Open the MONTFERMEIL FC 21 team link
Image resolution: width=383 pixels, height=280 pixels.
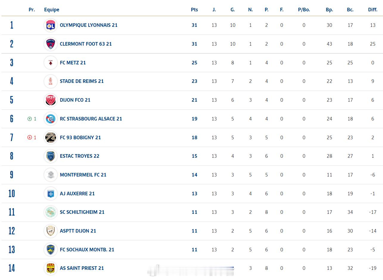click(83, 175)
